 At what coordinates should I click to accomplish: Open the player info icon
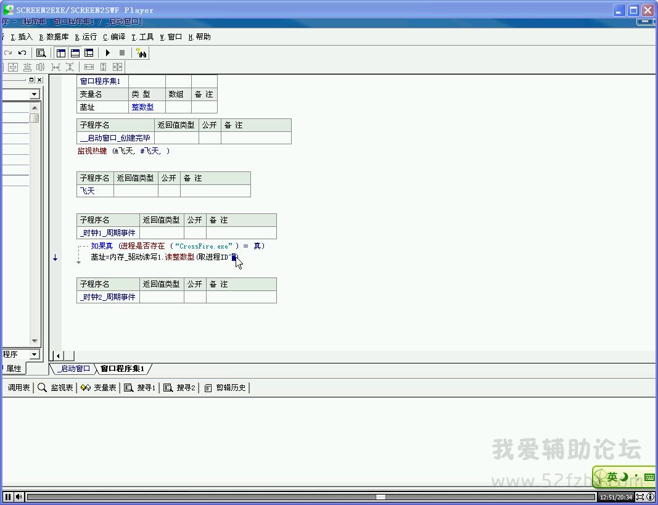[650, 497]
